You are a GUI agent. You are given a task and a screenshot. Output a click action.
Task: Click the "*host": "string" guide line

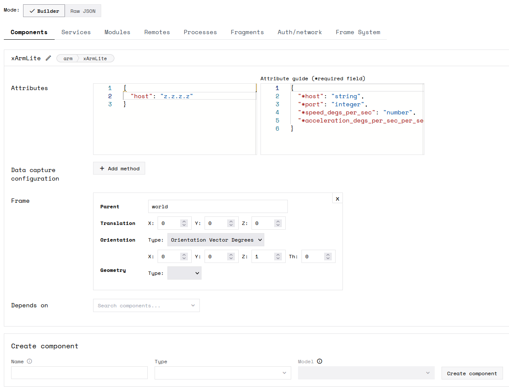point(331,96)
